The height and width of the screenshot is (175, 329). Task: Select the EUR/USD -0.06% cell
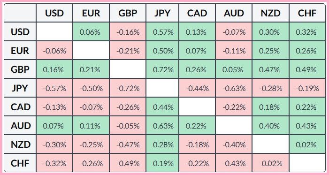54,51
